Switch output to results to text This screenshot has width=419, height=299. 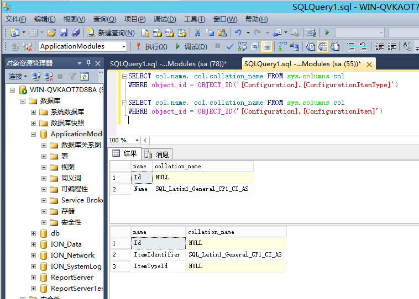310,47
